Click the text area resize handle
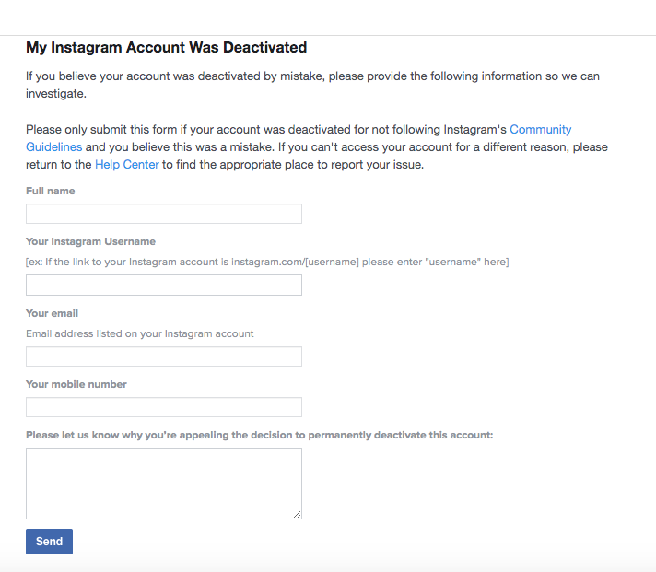The width and height of the screenshot is (656, 572). (x=297, y=515)
